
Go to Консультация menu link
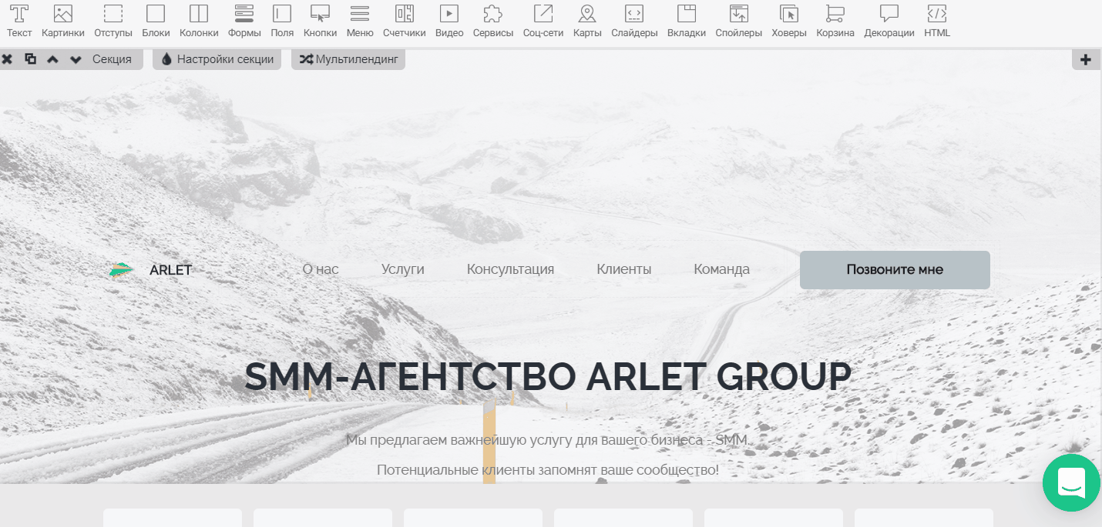[x=510, y=269]
